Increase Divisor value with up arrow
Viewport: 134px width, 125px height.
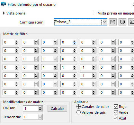click(x=40, y=108)
